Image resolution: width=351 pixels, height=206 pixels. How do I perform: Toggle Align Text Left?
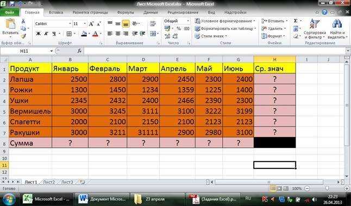click(110, 34)
